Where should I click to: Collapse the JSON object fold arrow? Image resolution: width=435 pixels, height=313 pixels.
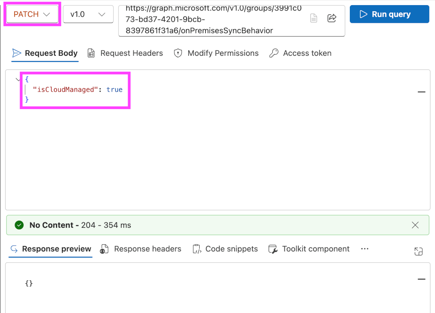coord(18,79)
